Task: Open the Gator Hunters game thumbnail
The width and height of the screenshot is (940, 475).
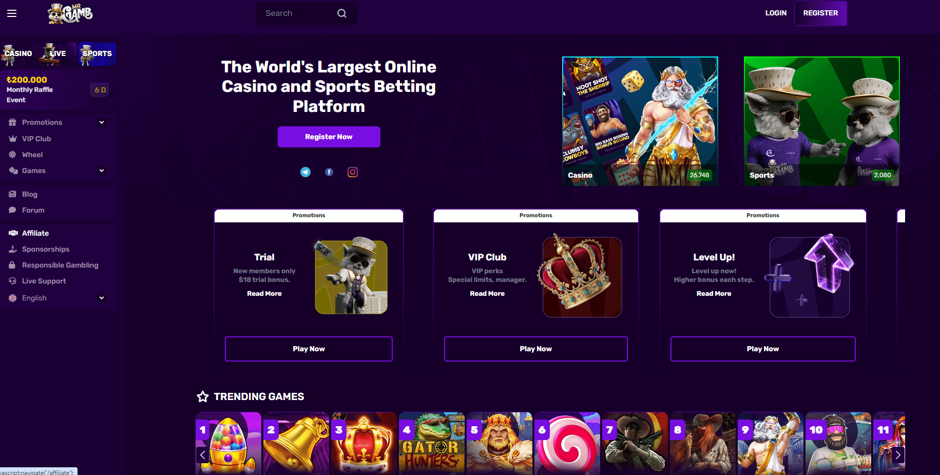Action: pos(432,443)
